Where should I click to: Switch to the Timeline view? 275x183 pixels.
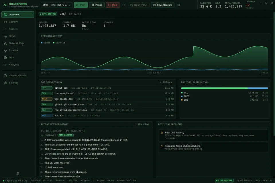18,50
